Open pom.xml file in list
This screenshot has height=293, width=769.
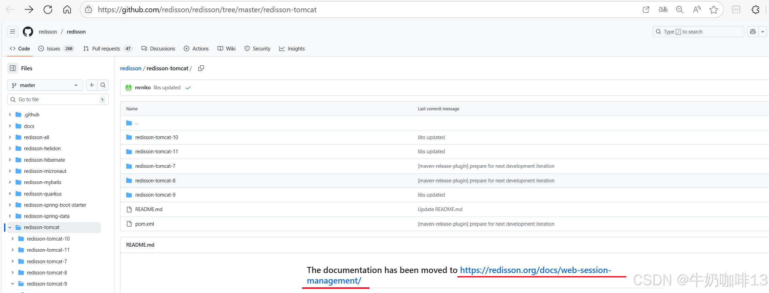click(144, 224)
